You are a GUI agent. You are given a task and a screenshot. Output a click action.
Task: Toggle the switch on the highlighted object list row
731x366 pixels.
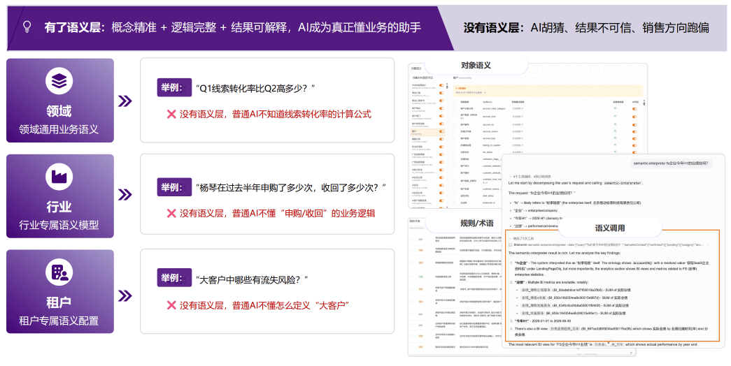(x=441, y=131)
